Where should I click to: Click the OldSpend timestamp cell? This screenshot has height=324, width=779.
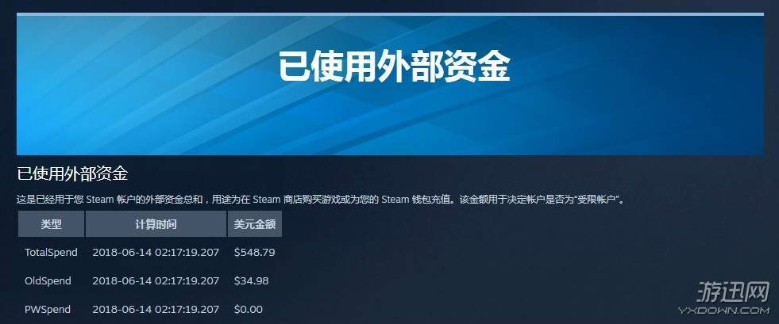click(x=156, y=281)
